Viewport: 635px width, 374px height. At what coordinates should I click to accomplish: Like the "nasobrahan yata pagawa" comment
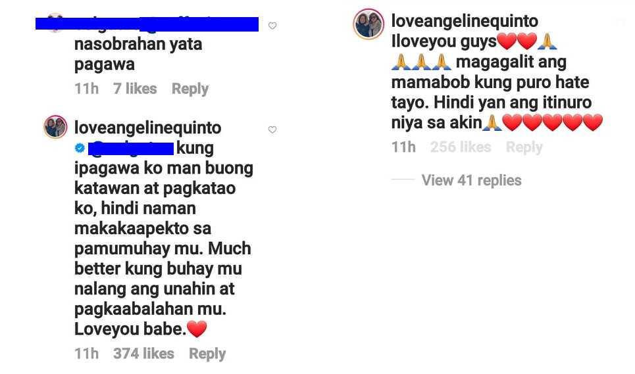point(272,26)
